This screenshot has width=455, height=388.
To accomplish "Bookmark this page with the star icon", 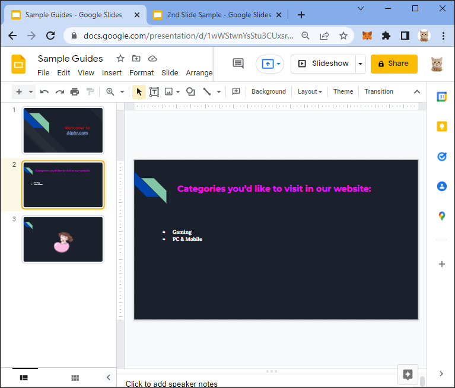I will [343, 36].
